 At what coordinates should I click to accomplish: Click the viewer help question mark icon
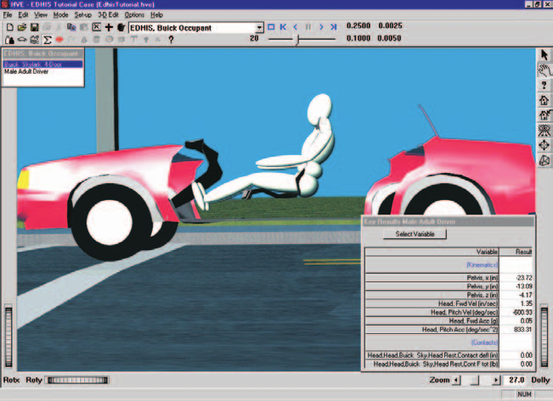[545, 85]
